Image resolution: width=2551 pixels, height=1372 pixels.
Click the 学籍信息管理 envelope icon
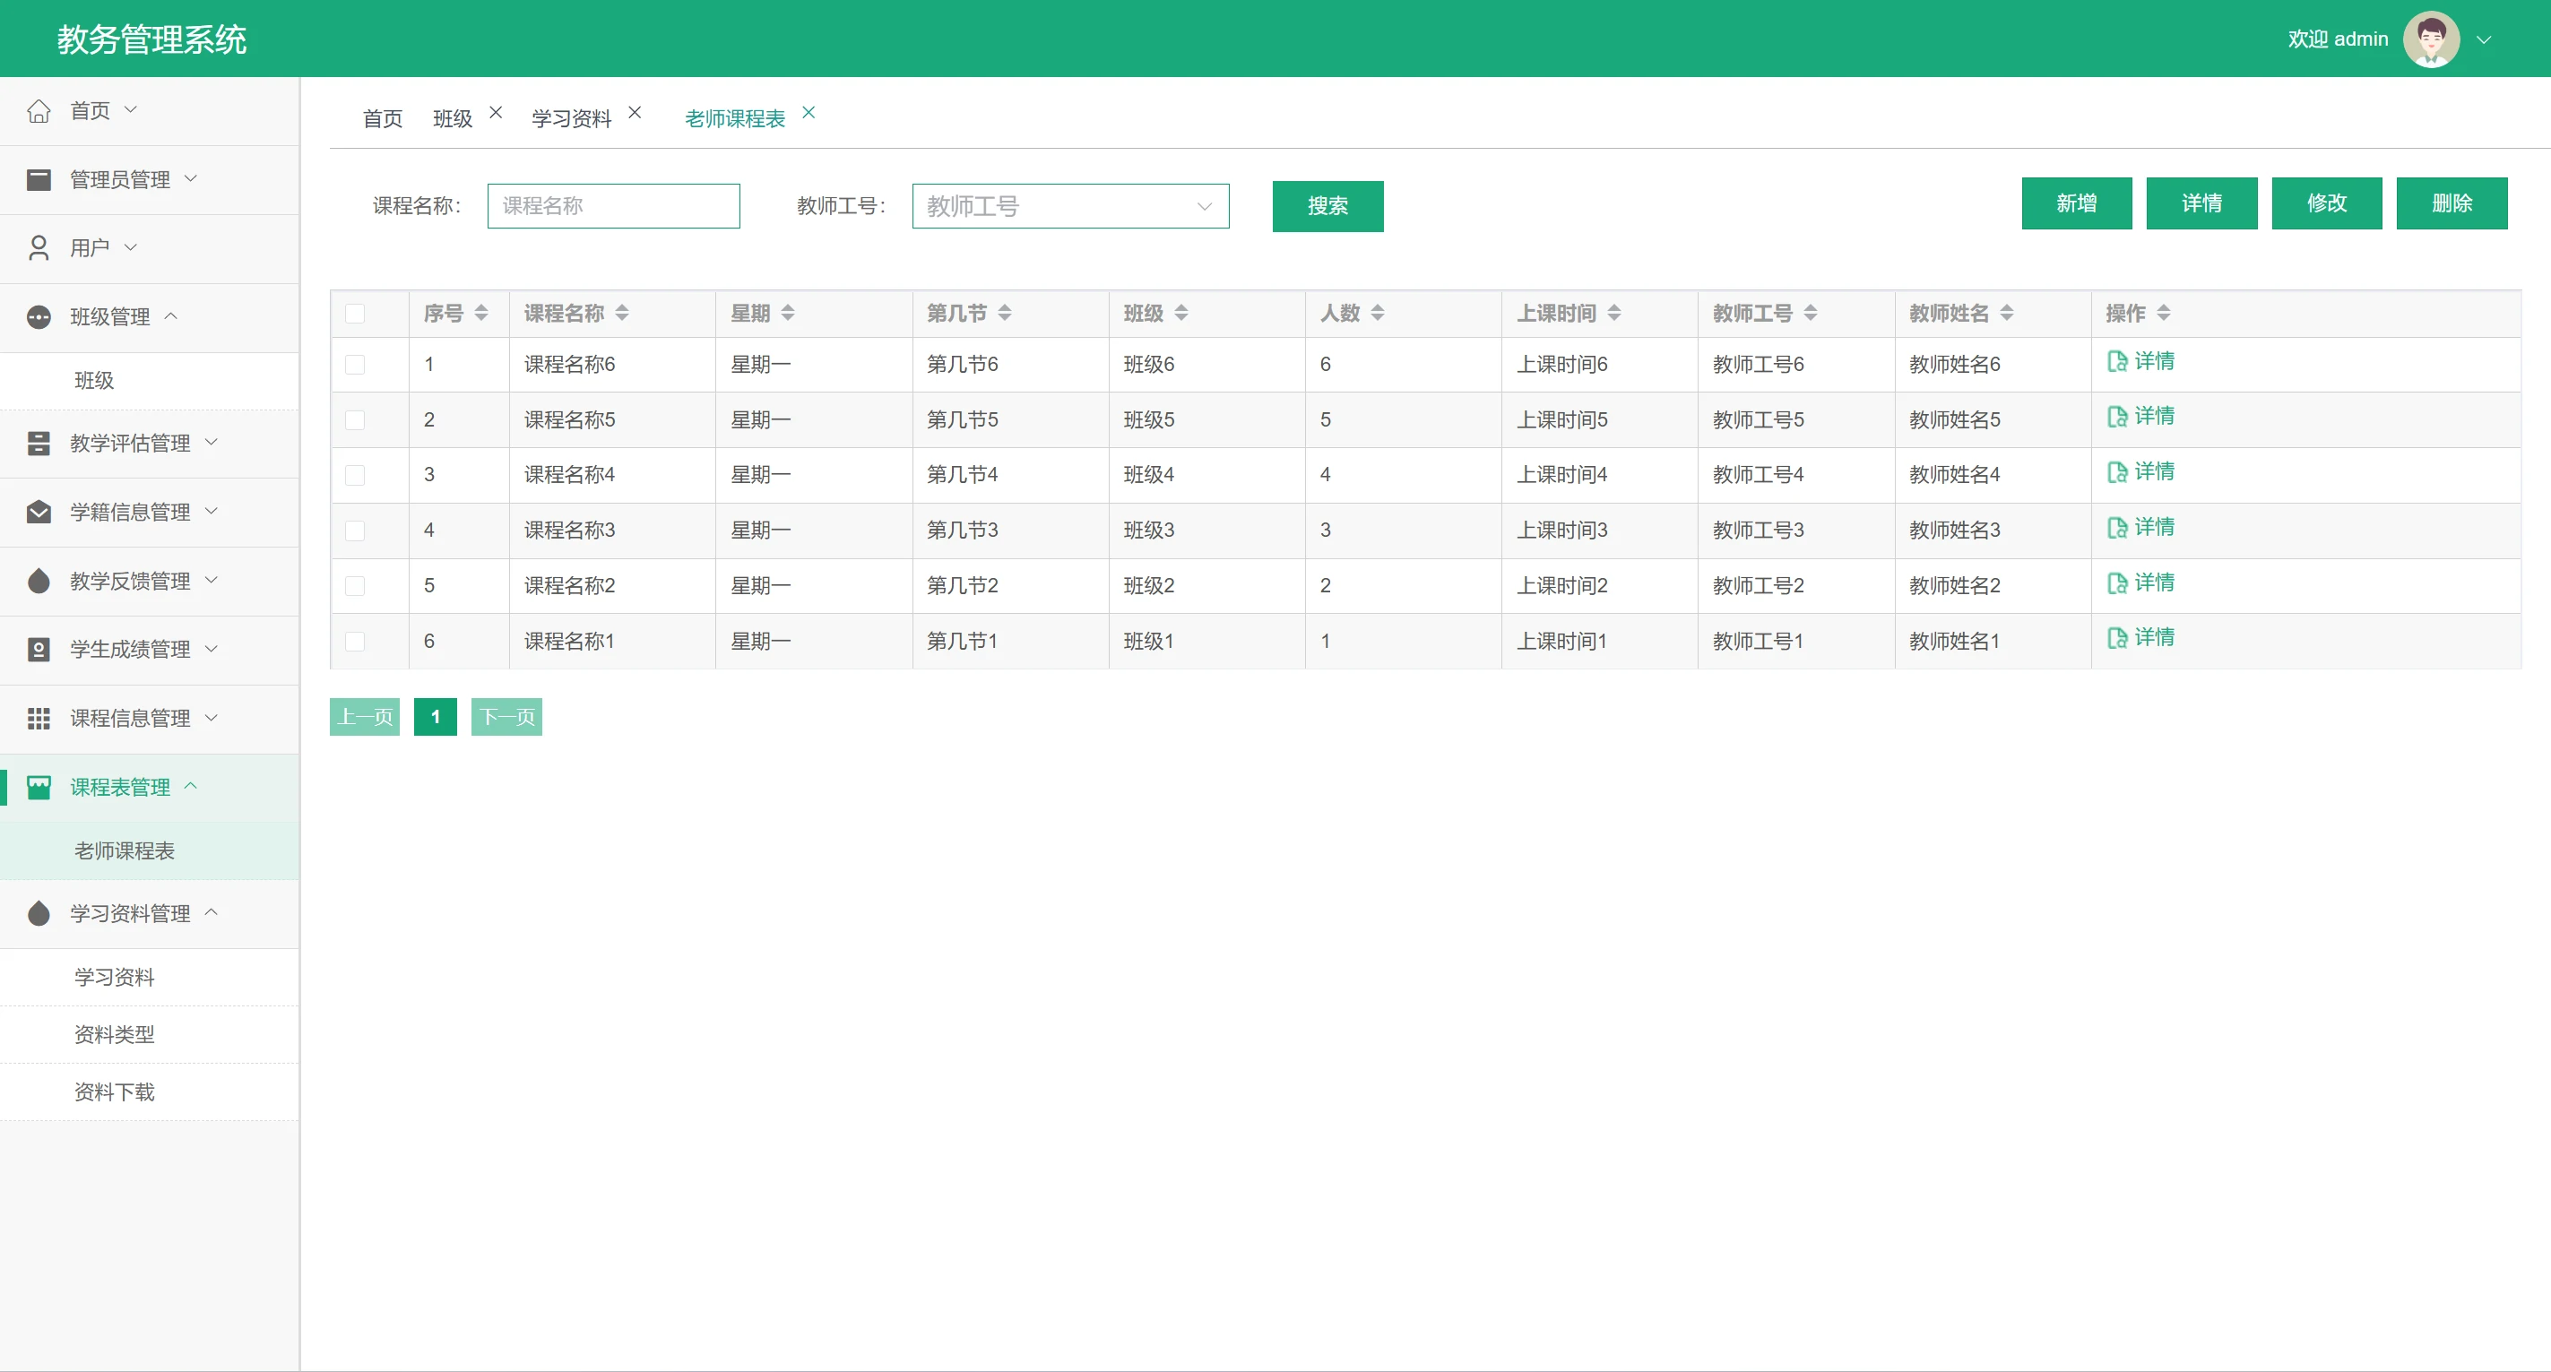tap(39, 512)
